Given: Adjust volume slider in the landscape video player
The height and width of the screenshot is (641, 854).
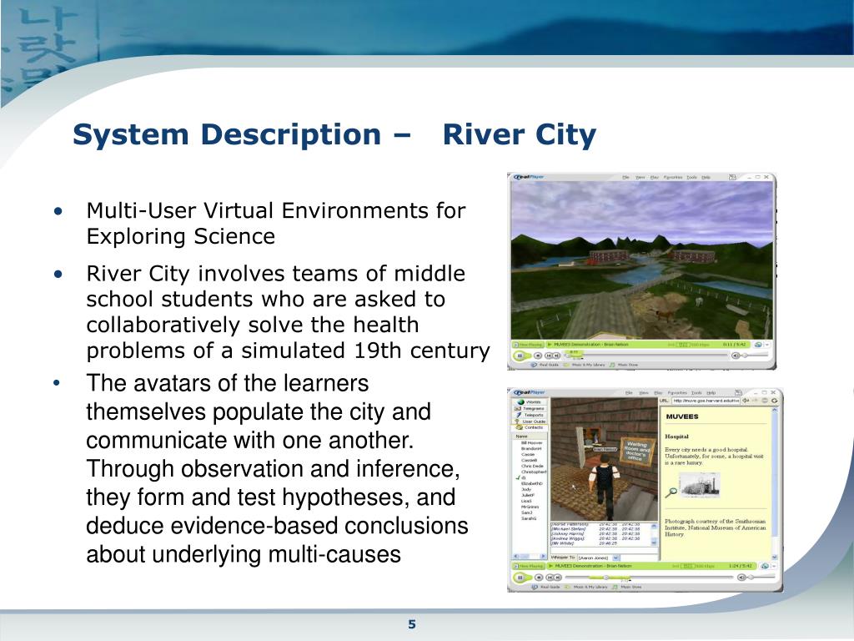Looking at the screenshot, I should (756, 356).
